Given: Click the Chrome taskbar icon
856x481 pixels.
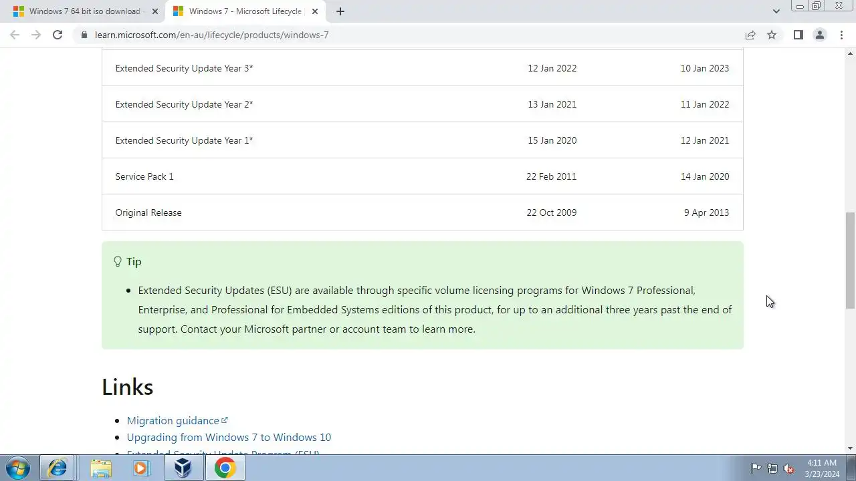Looking at the screenshot, I should (225, 468).
